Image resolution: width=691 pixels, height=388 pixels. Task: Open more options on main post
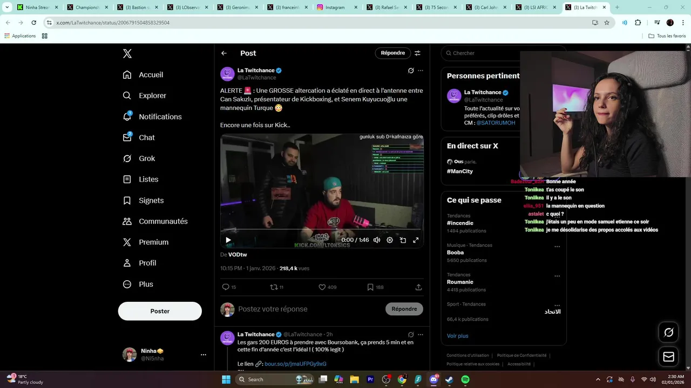[421, 71]
